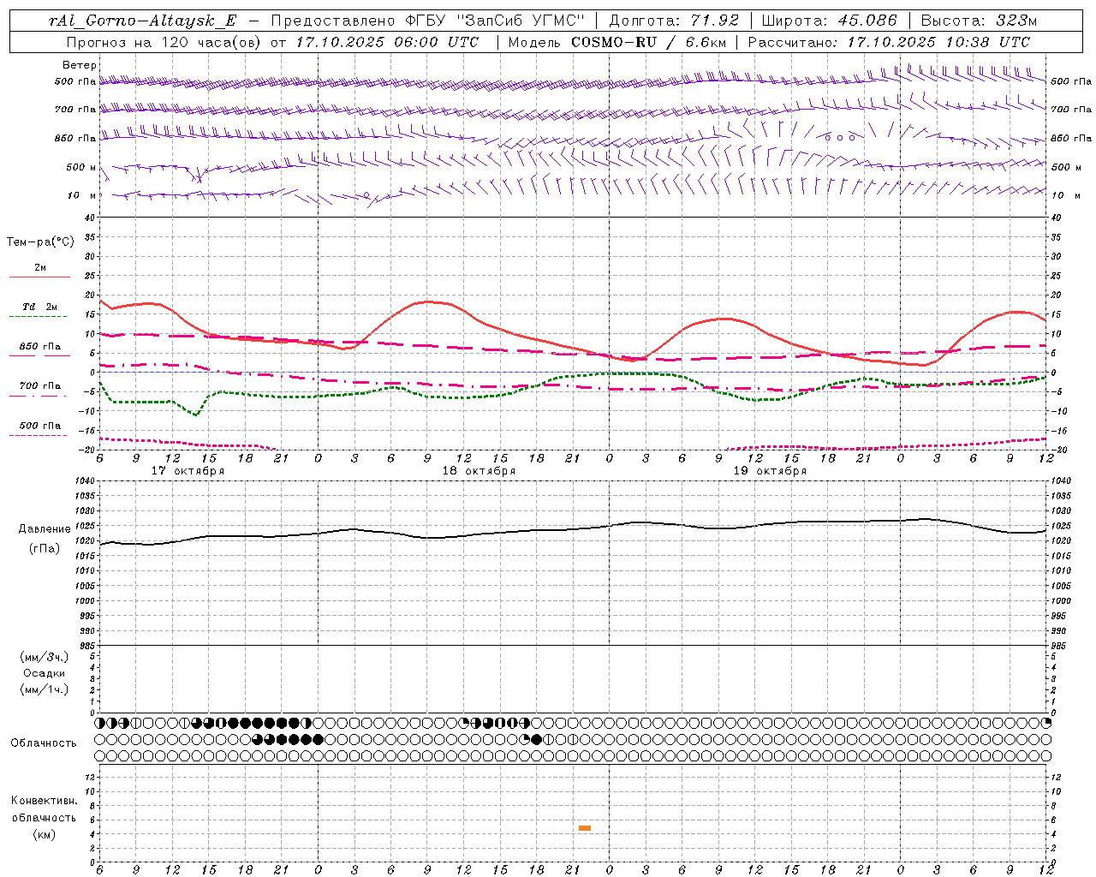Click the (мм/3ч.) precipitation unit label
Screen dimensions: 1096x877
(x=44, y=658)
